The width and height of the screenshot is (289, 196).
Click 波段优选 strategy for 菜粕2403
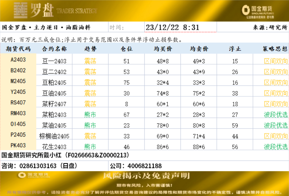[x=276, y=115]
